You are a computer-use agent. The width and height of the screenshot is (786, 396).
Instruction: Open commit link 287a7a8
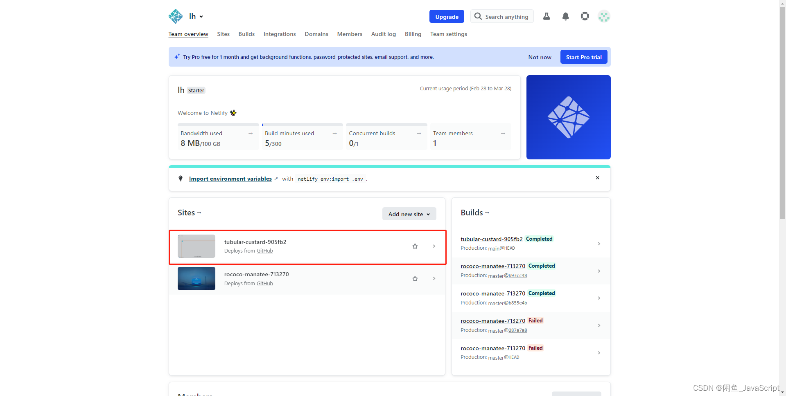click(x=518, y=331)
